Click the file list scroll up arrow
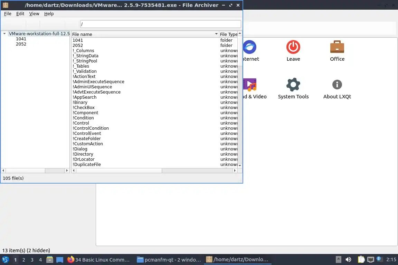 point(240,33)
